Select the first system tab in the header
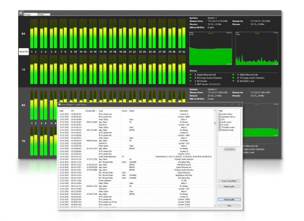Image resolution: width=304 pixels, height=221 pixels. coord(30,15)
